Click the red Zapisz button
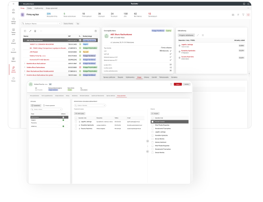The height and width of the screenshot is (202, 263). tap(177, 84)
